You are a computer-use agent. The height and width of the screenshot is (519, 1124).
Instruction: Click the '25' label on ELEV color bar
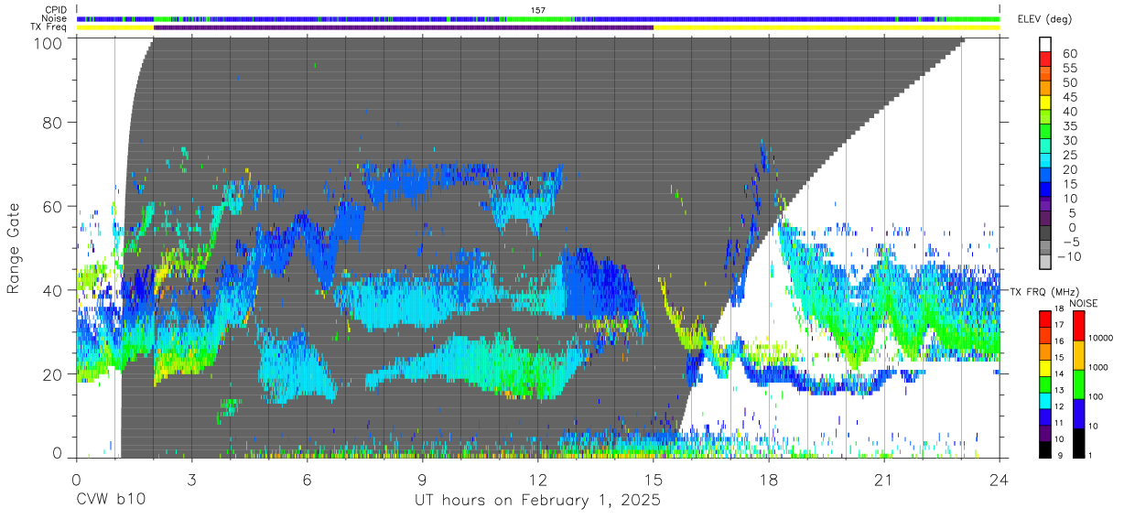(1071, 155)
